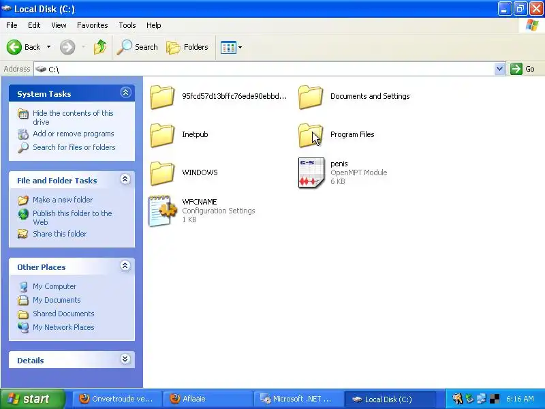Screen dimensions: 545x409
Task: Click the black-and-white checkered tray icon
Action: pos(495,399)
